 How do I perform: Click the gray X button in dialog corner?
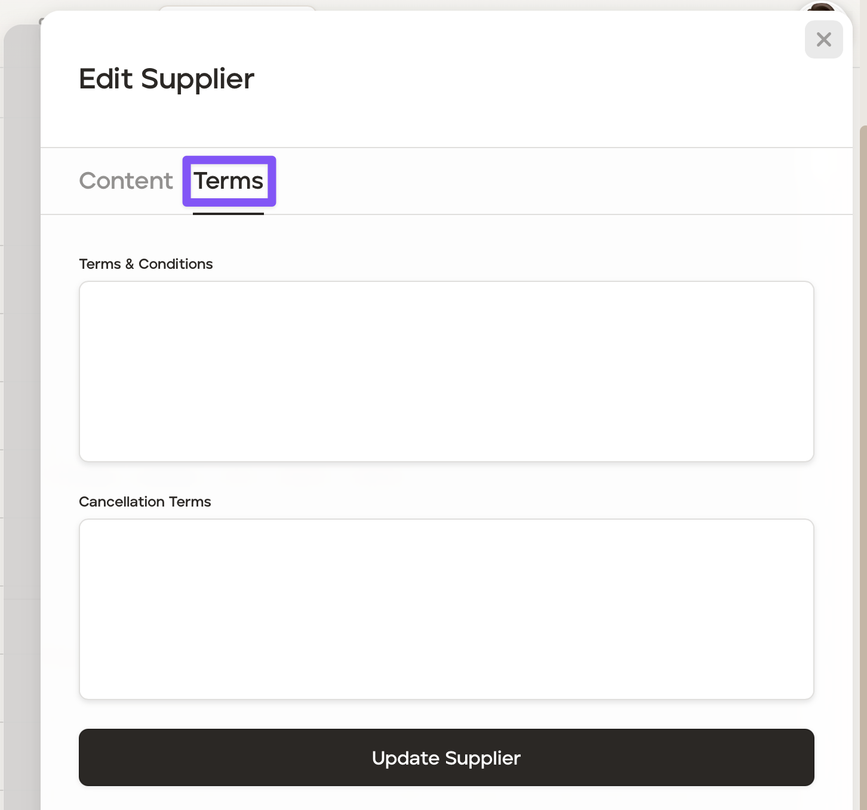(823, 39)
